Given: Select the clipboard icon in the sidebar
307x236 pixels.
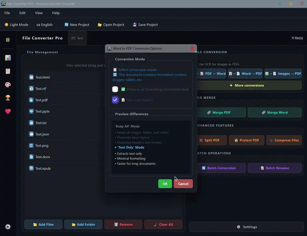Looking at the screenshot, I should [x=8, y=71].
